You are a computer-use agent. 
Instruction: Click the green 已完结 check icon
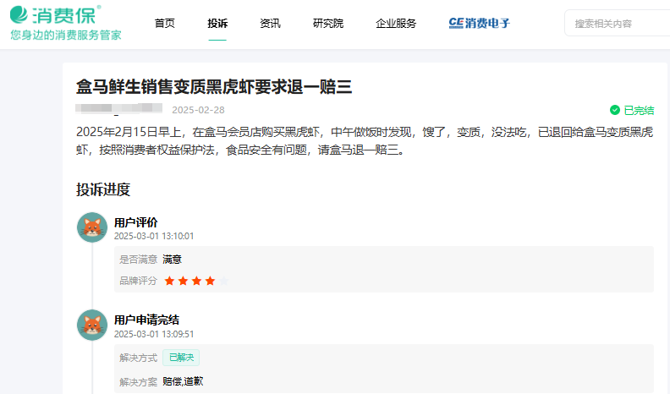click(615, 110)
